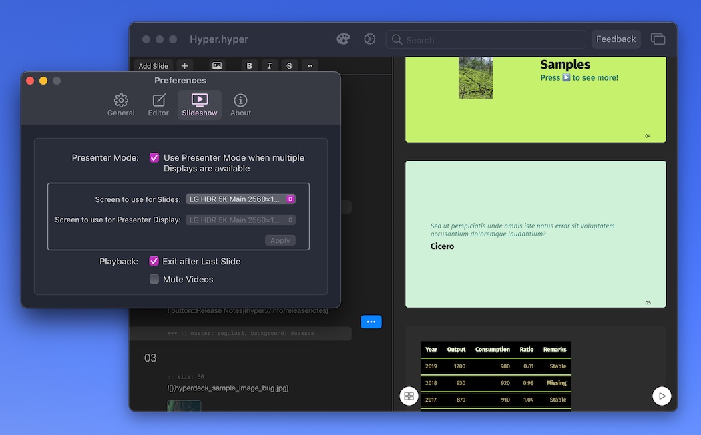Viewport: 701px width, 435px height.
Task: Click the "Year" table header
Action: click(431, 349)
